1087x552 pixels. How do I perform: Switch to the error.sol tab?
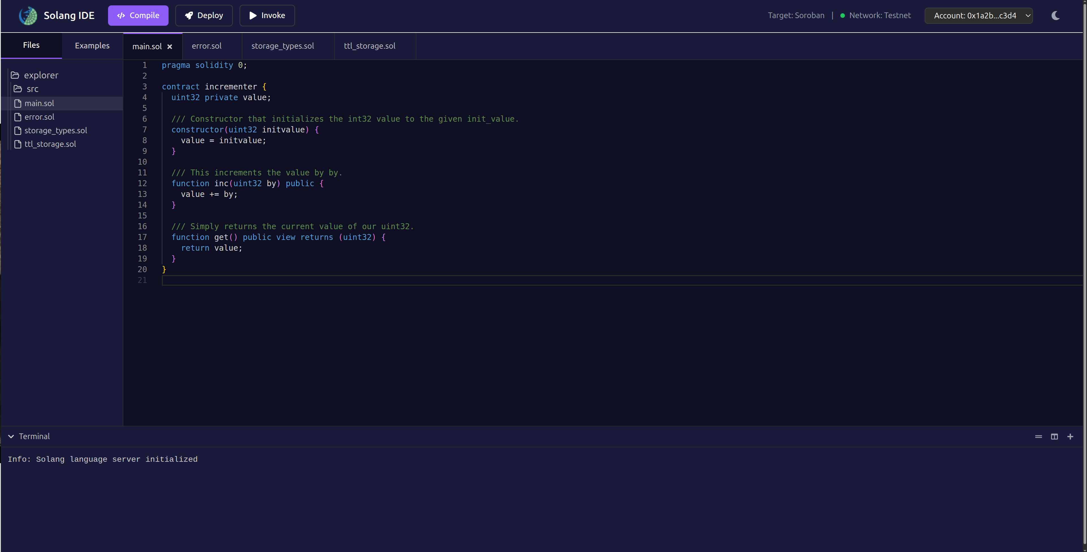[x=206, y=46]
